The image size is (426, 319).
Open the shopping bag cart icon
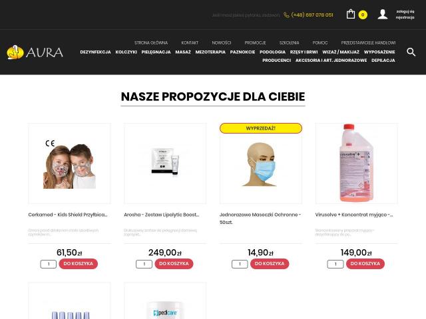(x=351, y=14)
